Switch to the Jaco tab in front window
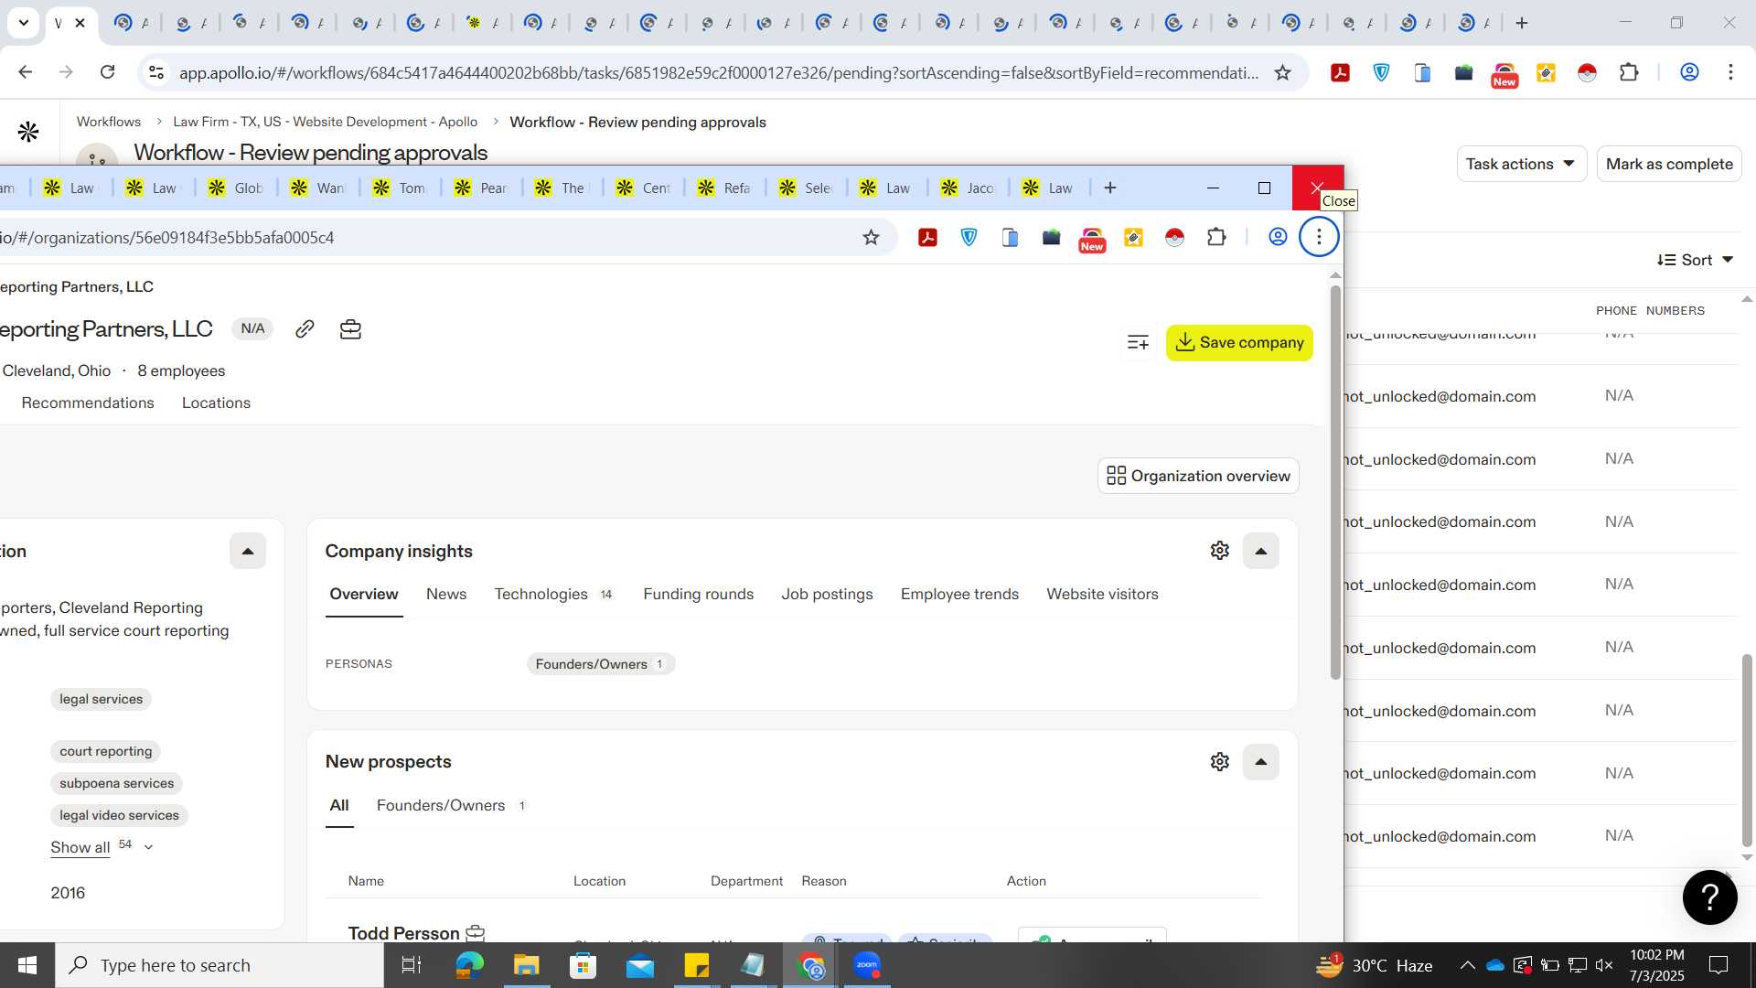This screenshot has height=988, width=1756. [x=969, y=188]
